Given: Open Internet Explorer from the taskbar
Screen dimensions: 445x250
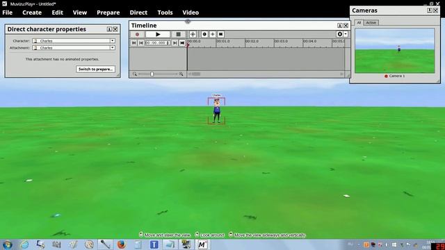Looking at the screenshot, I should [24, 244].
